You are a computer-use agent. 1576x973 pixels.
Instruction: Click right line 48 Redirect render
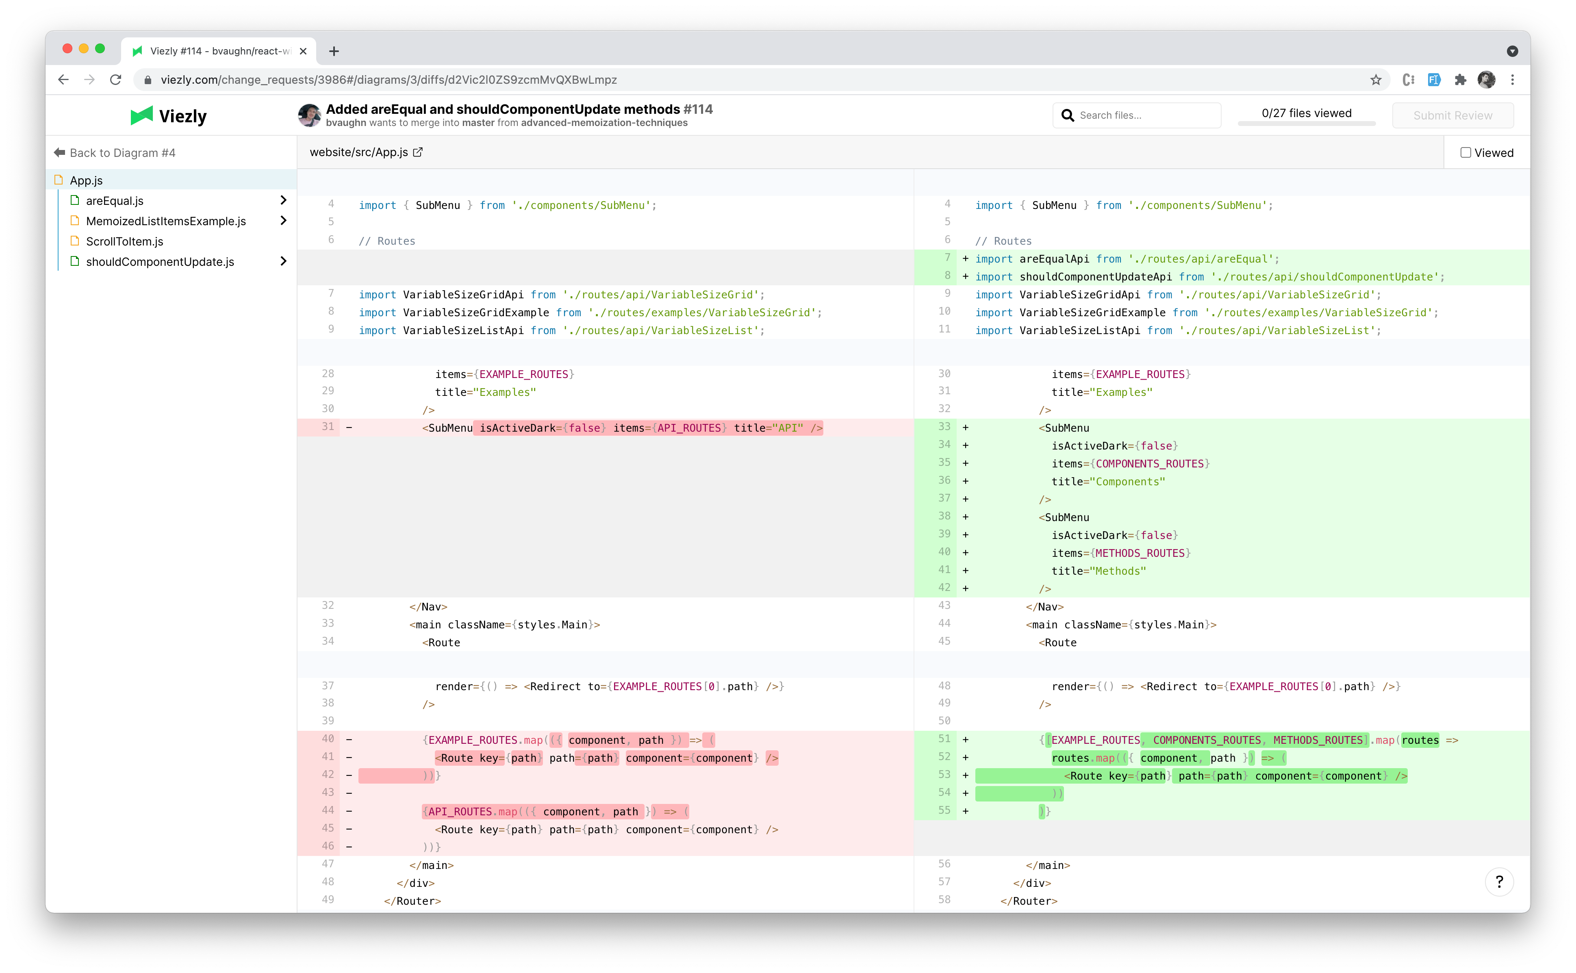(1222, 686)
